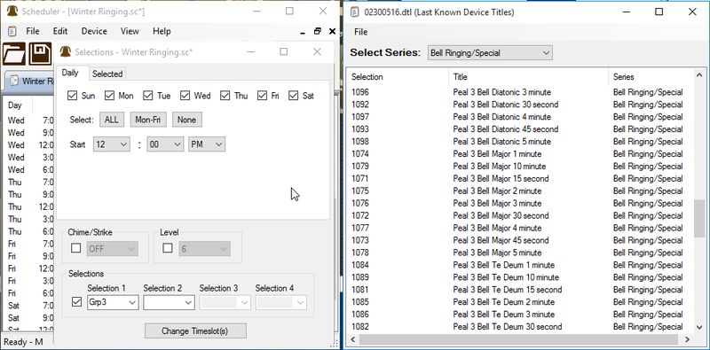Click the scroll-down arrow of the titles list

(x=699, y=327)
